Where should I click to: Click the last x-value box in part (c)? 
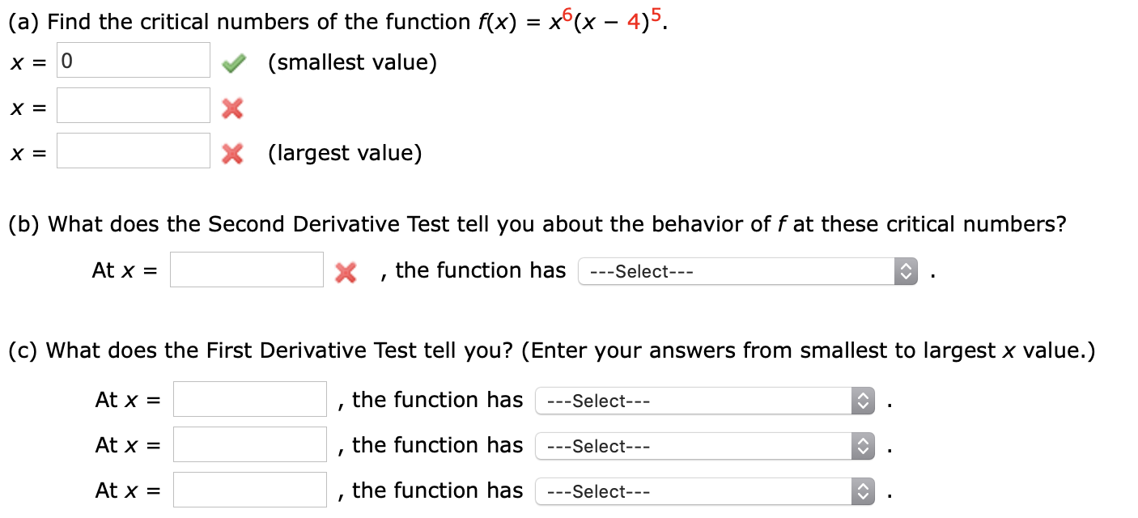(248, 489)
